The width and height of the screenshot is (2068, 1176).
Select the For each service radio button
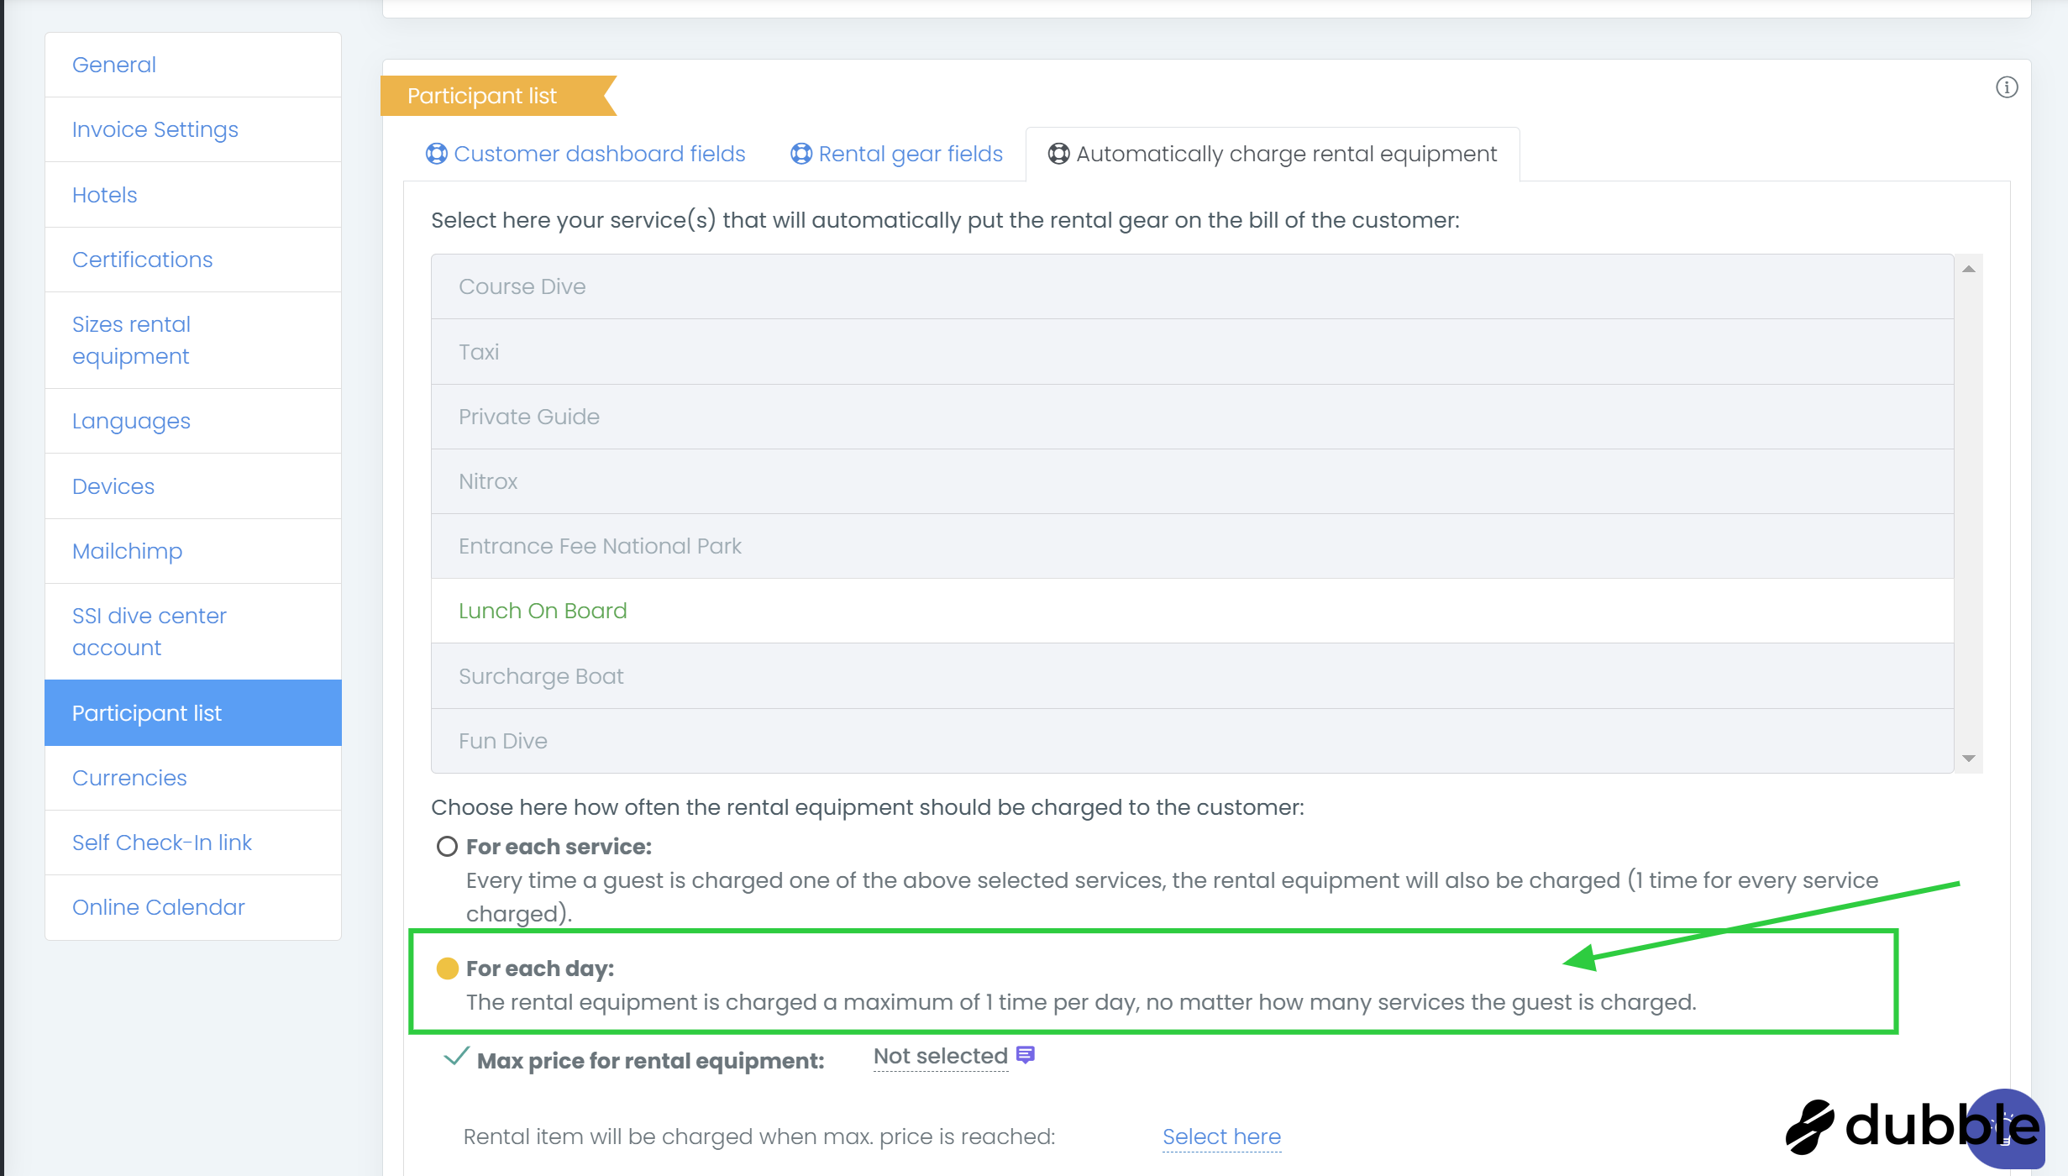click(x=447, y=846)
